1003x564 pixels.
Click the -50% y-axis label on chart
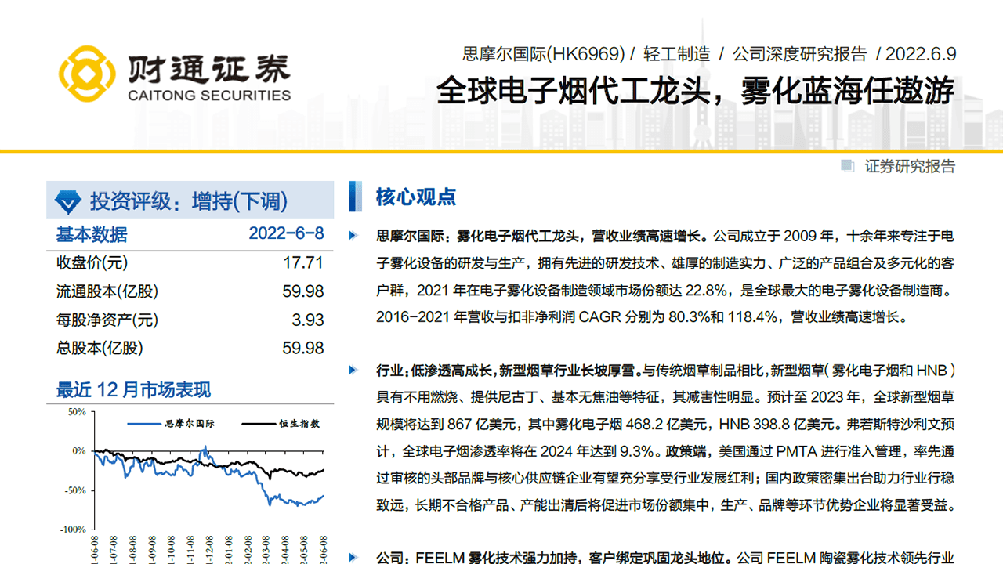pos(75,490)
